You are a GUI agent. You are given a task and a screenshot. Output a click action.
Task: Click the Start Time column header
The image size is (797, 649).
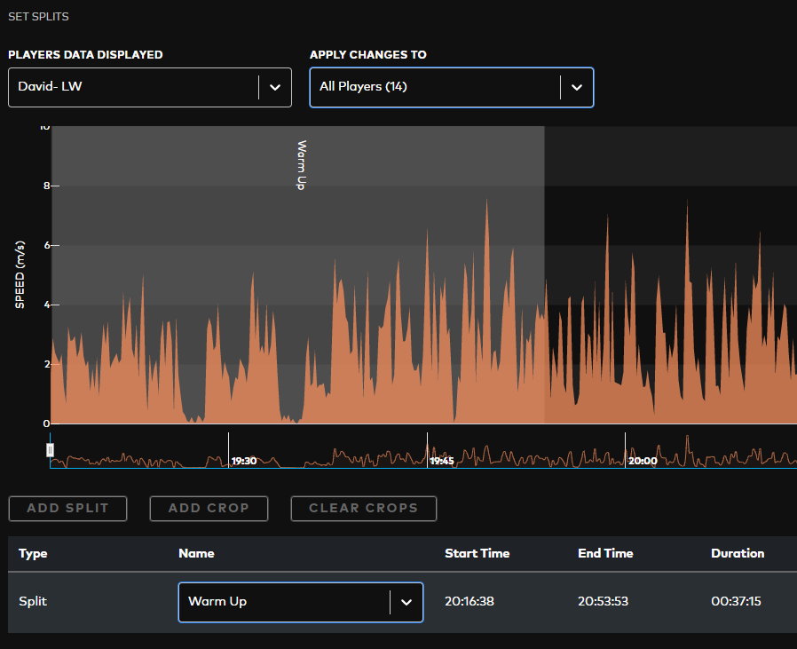477,553
